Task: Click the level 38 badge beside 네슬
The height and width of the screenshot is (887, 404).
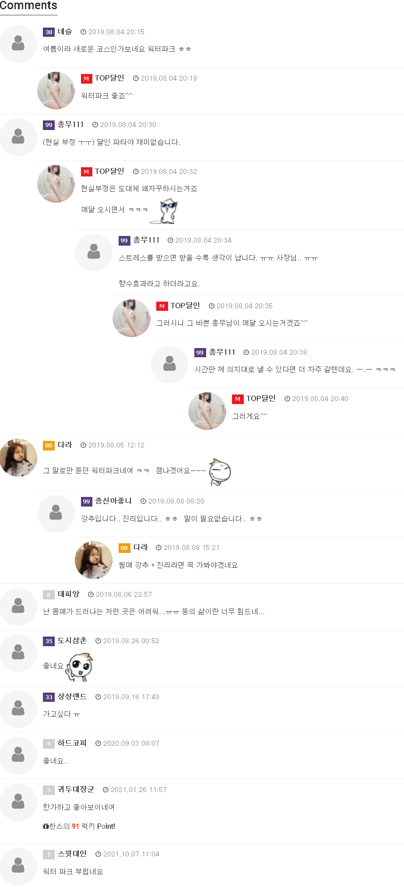Action: pos(49,32)
